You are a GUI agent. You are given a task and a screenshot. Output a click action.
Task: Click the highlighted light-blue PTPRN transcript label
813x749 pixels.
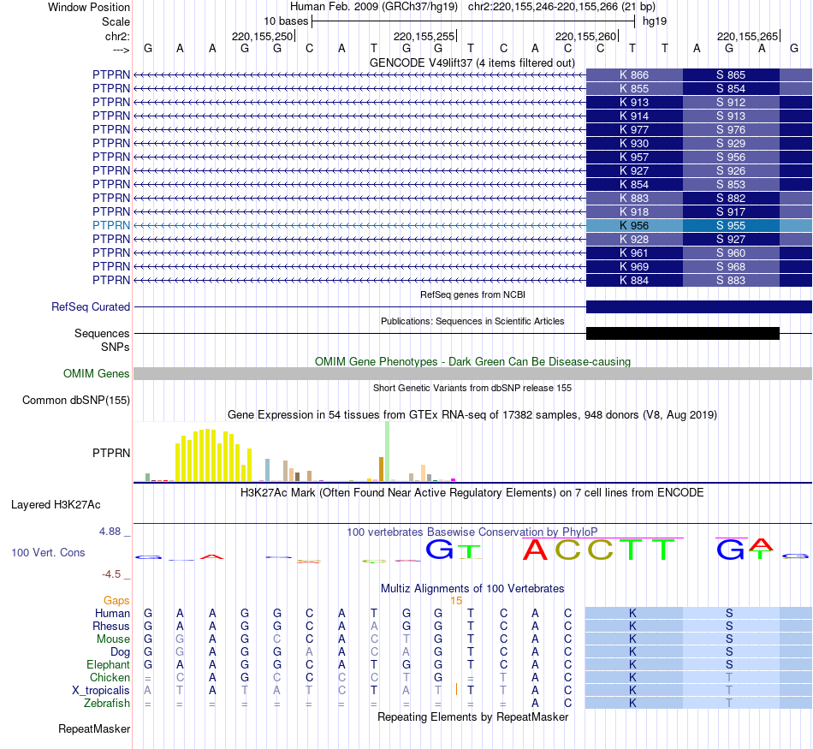111,226
